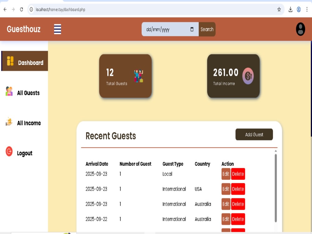This screenshot has height=234, width=312.
Task: Go back in the browser
Action: 5,9
